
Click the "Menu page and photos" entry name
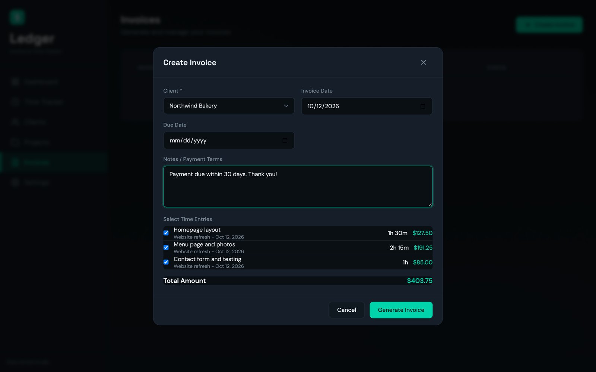coord(205,244)
